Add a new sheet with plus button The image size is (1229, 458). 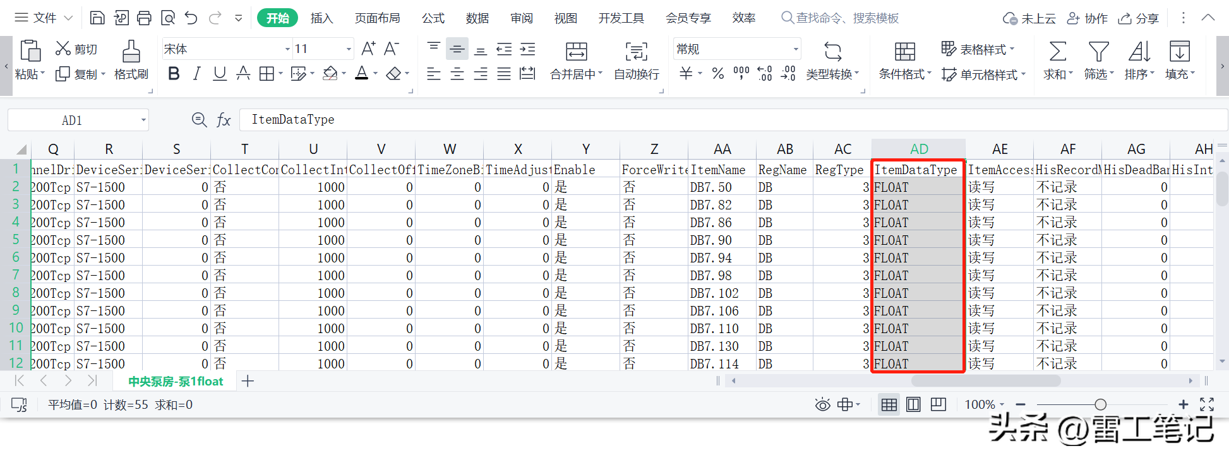pyautogui.click(x=248, y=381)
